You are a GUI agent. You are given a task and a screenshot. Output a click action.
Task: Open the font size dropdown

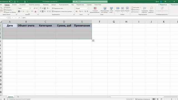click(x=33, y=8)
